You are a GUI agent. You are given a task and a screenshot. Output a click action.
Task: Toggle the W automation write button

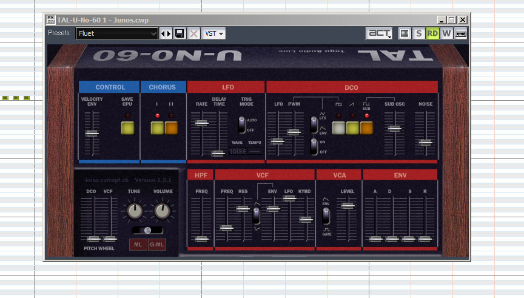click(446, 33)
